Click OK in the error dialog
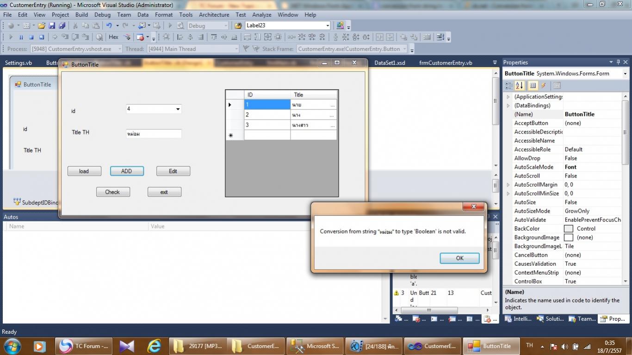Viewport: 632px width, 355px height. [459, 258]
